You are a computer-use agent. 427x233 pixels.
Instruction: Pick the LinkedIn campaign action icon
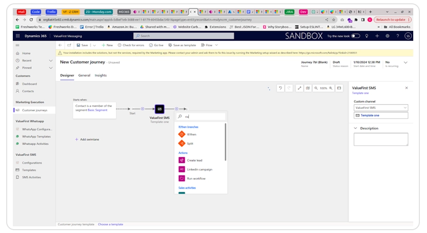(x=182, y=169)
